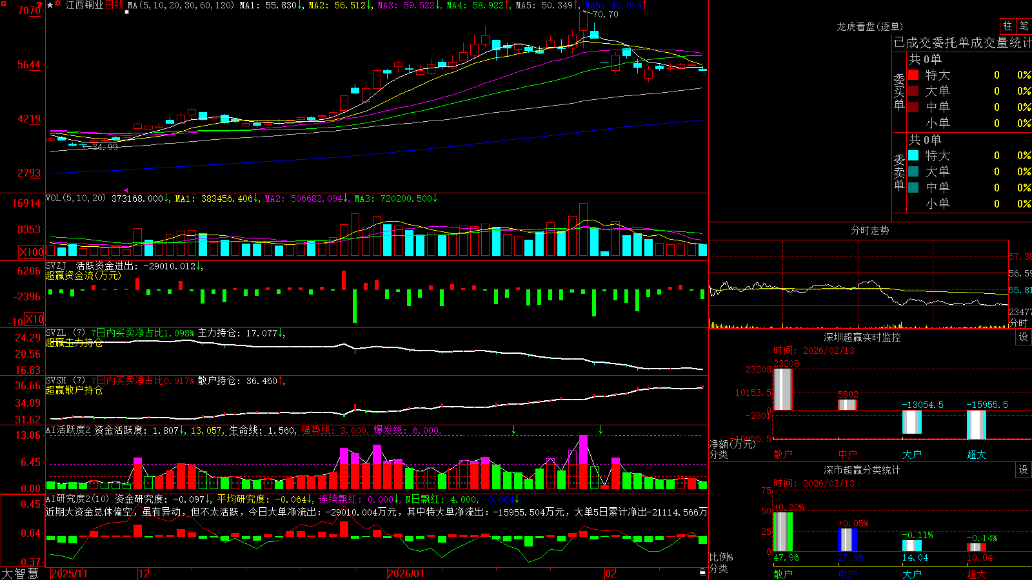Click the 超赢散户持仓 yellow label

74,390
